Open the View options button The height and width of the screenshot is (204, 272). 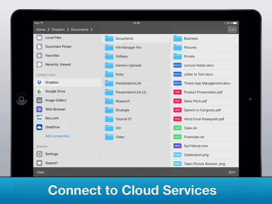click(x=40, y=172)
